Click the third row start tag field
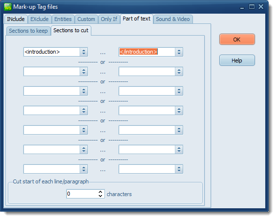Image resolution: width=276 pixels, height=219 pixels. click(52, 91)
